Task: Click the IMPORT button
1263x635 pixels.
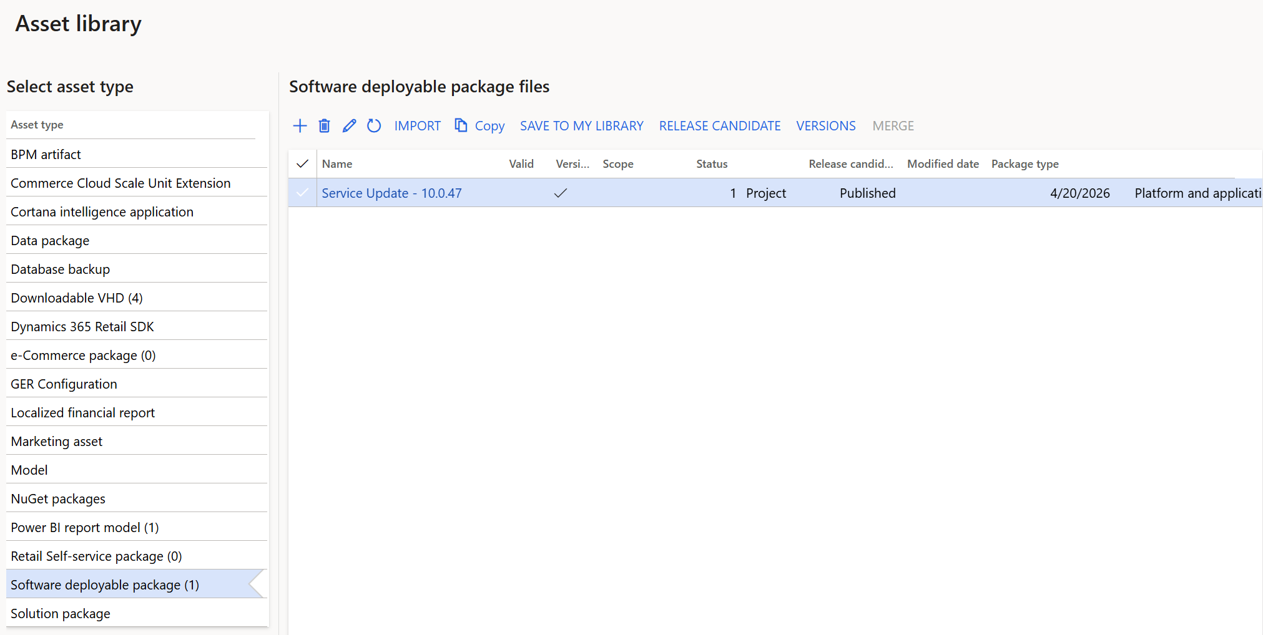Action: click(417, 126)
